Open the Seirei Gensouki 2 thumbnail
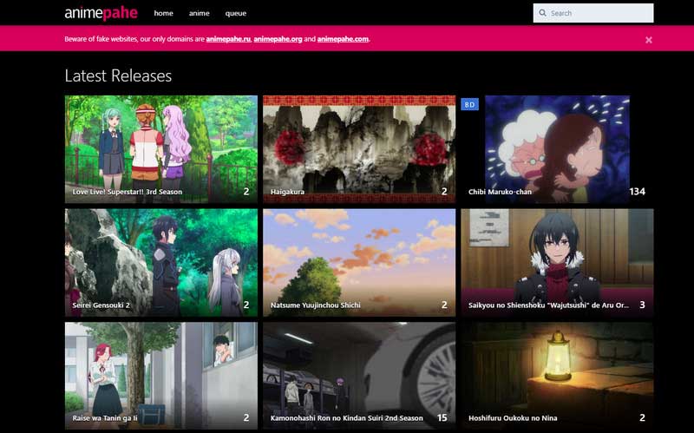694x433 pixels. pos(161,263)
